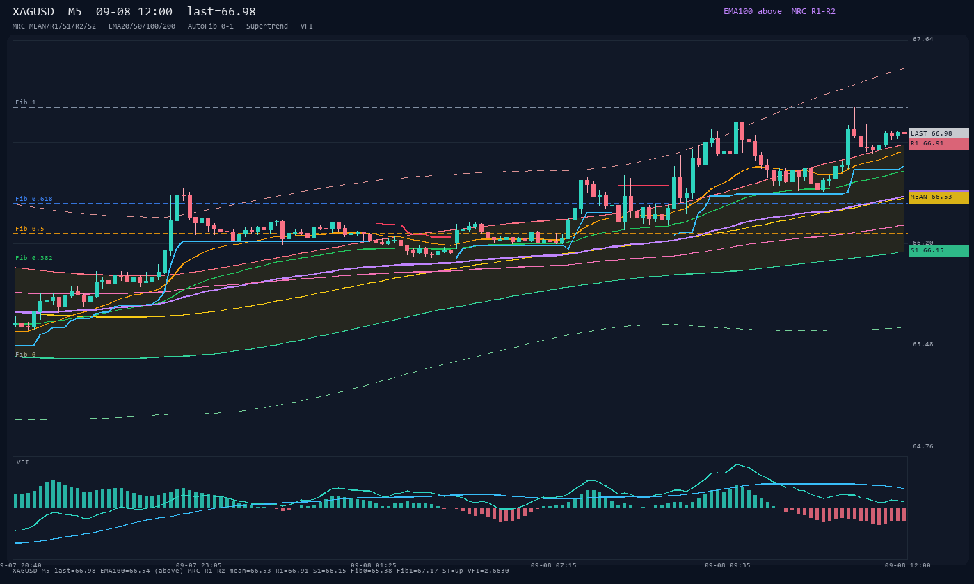Select the orange Fib 0.5 level label
This screenshot has height=584, width=974.
pos(30,229)
